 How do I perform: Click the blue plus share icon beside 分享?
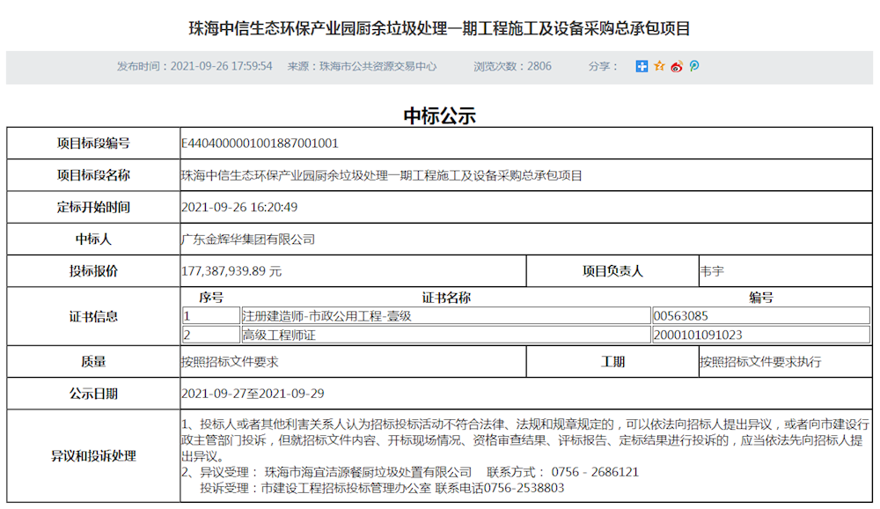642,66
